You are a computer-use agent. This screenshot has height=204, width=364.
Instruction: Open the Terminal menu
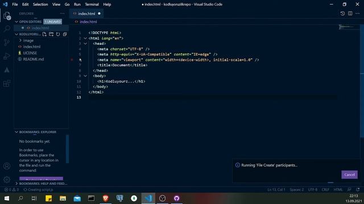click(92, 5)
